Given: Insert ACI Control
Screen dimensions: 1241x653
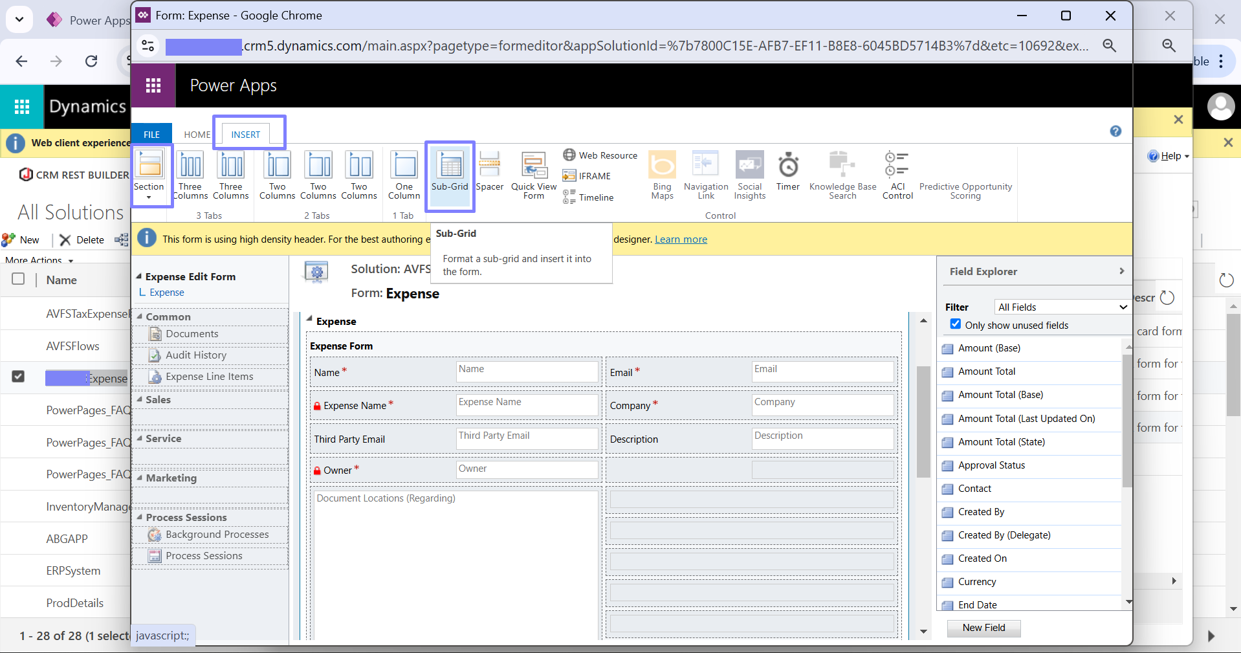Looking at the screenshot, I should click(897, 175).
